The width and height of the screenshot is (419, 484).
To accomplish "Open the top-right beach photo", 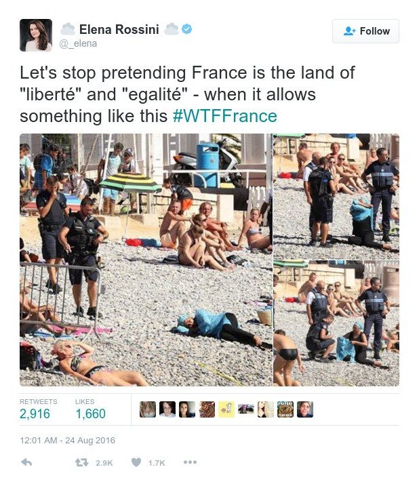I will (336, 197).
